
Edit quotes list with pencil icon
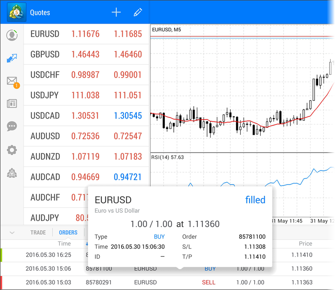(x=138, y=12)
